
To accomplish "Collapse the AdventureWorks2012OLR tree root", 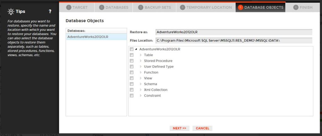I will click(136, 49).
